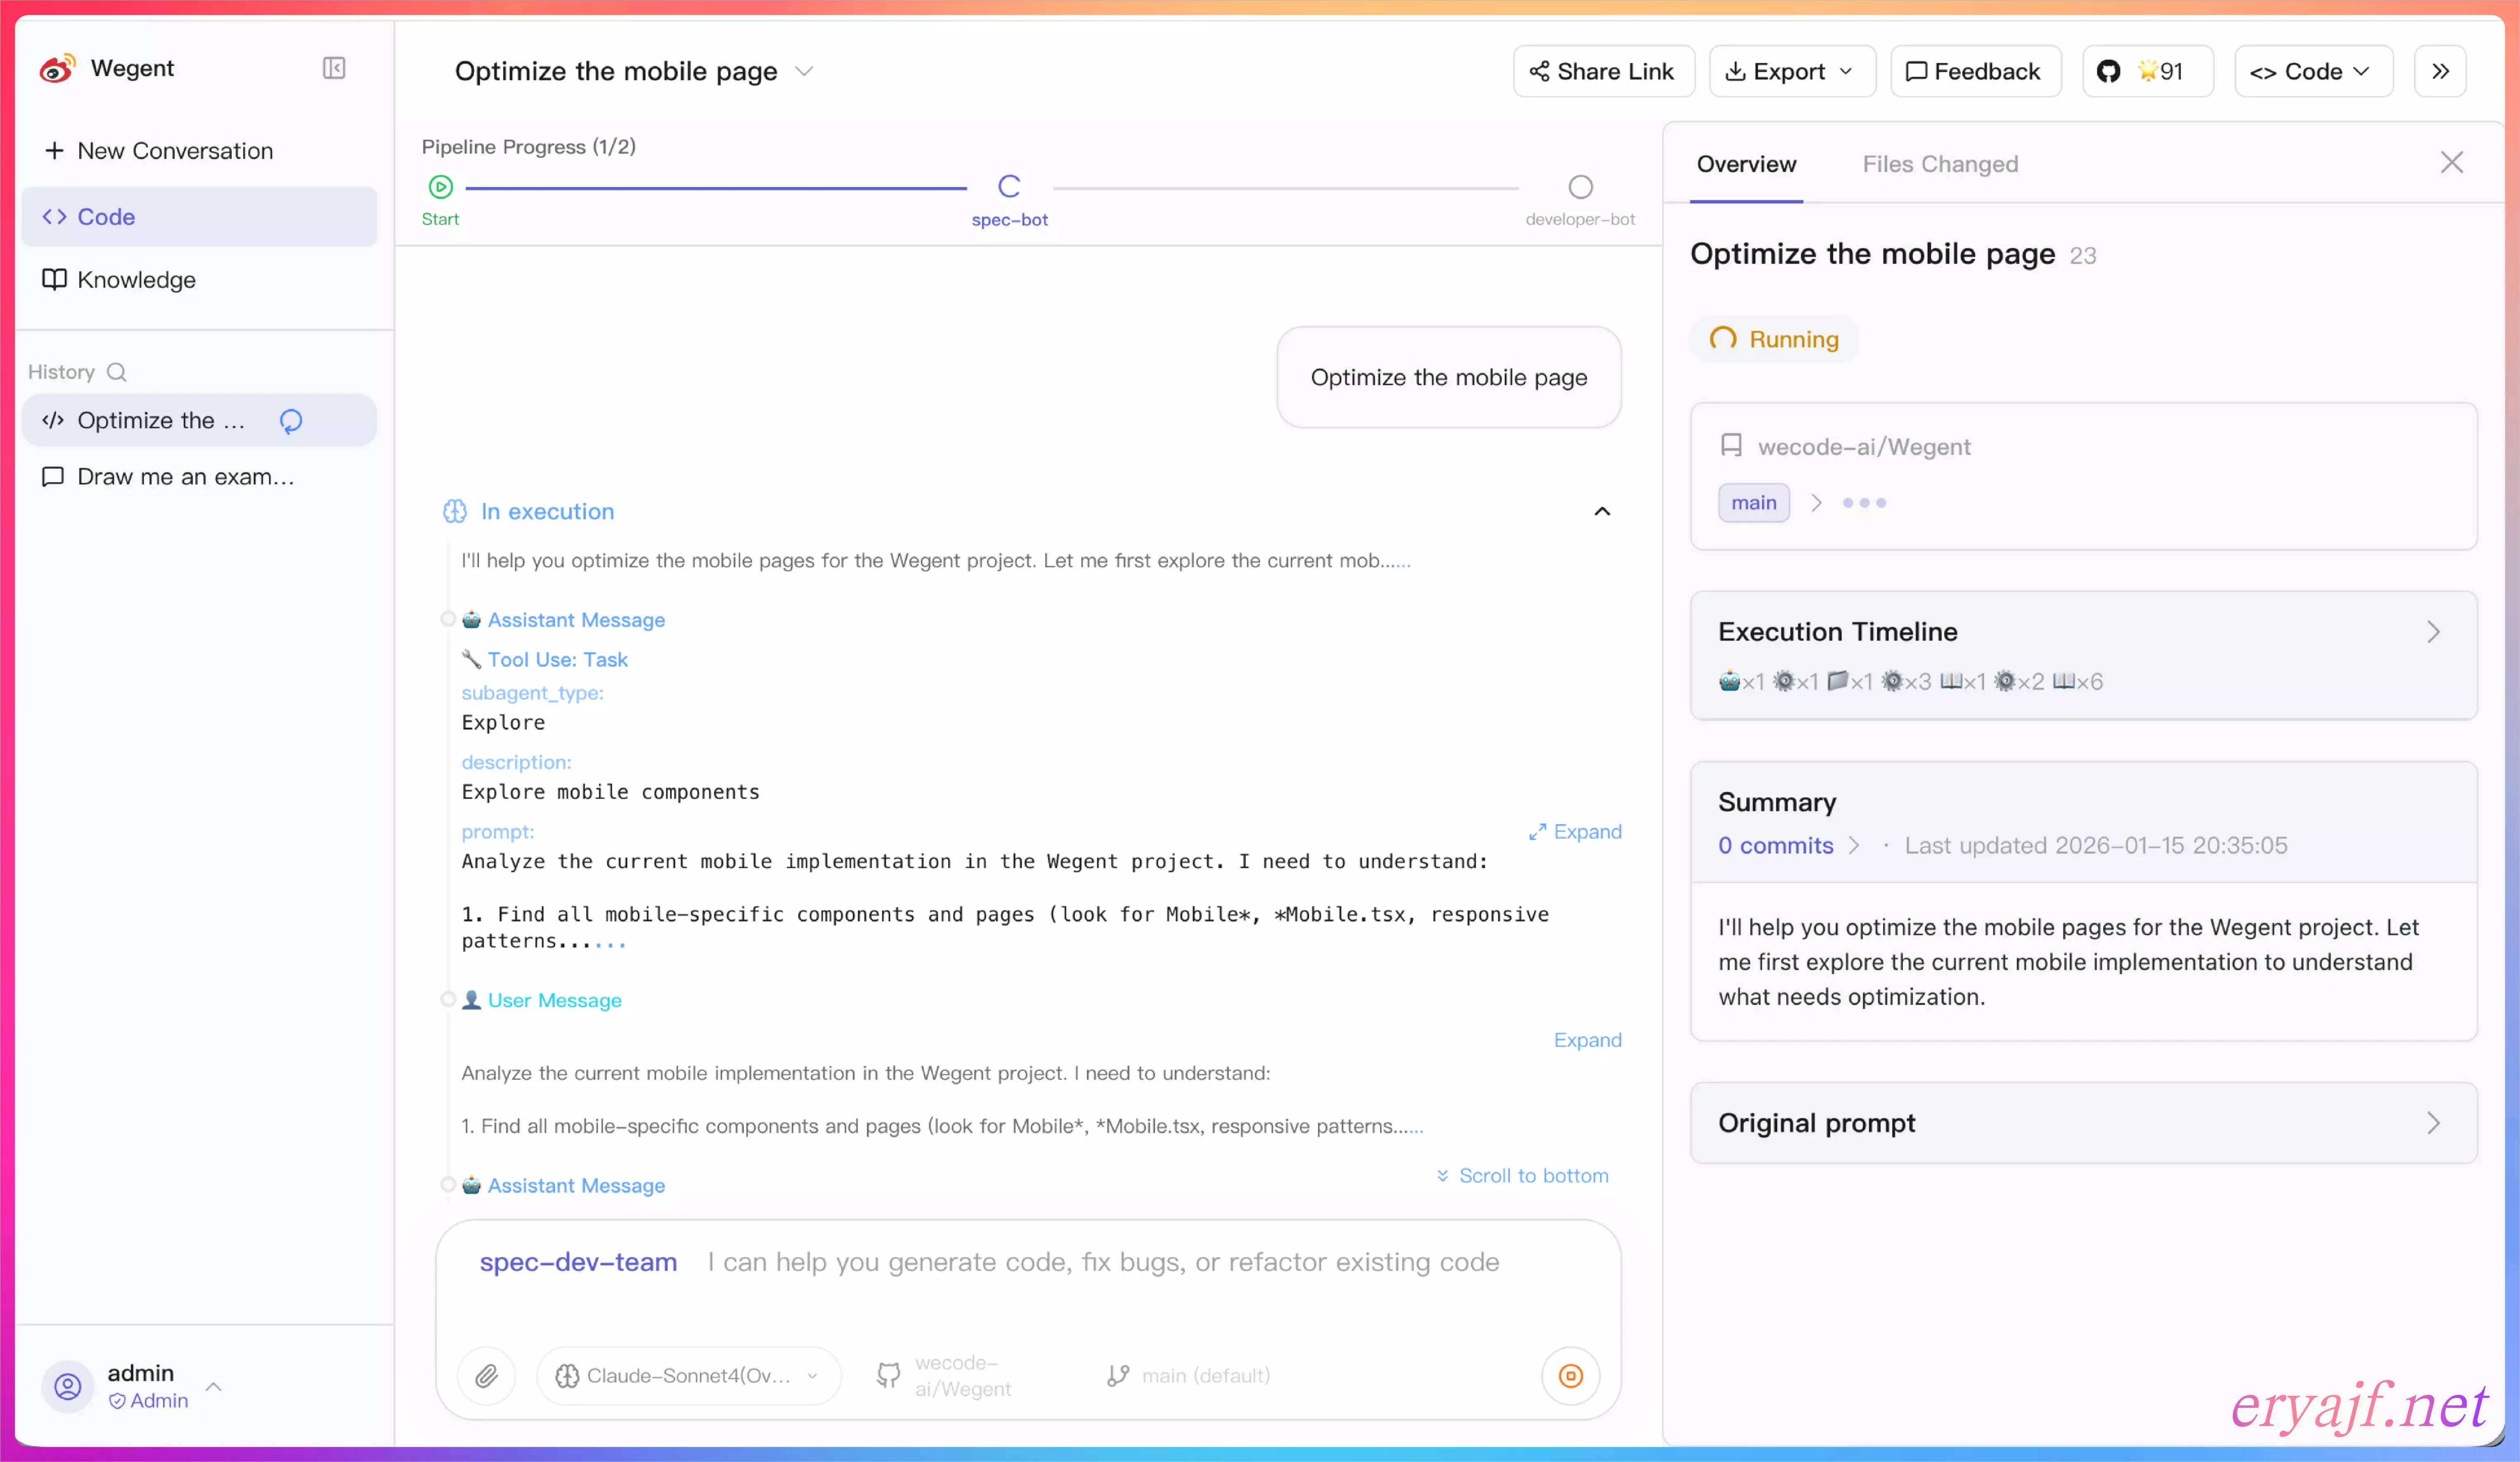Click the double-chevron collapse panel icon
This screenshot has width=2520, height=1462.
(x=2440, y=71)
